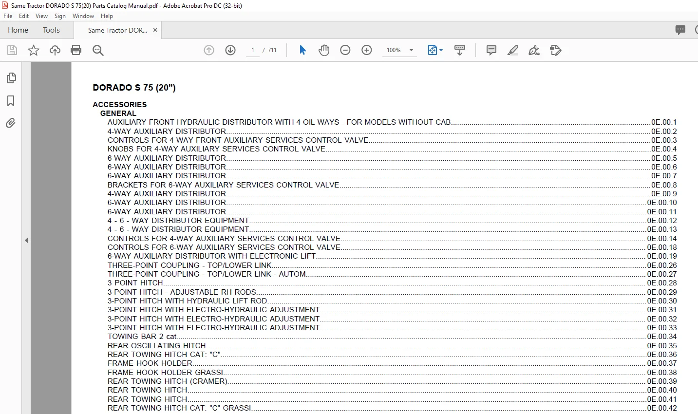Open the page thumbnails panel
Viewport: 698px width, 414px height.
(x=11, y=78)
